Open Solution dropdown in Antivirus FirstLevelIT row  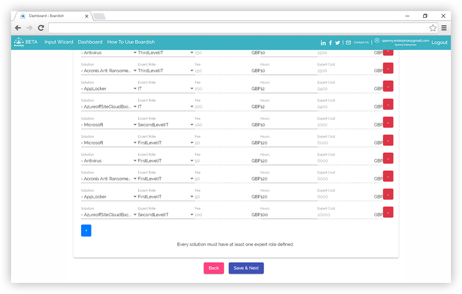(x=109, y=161)
